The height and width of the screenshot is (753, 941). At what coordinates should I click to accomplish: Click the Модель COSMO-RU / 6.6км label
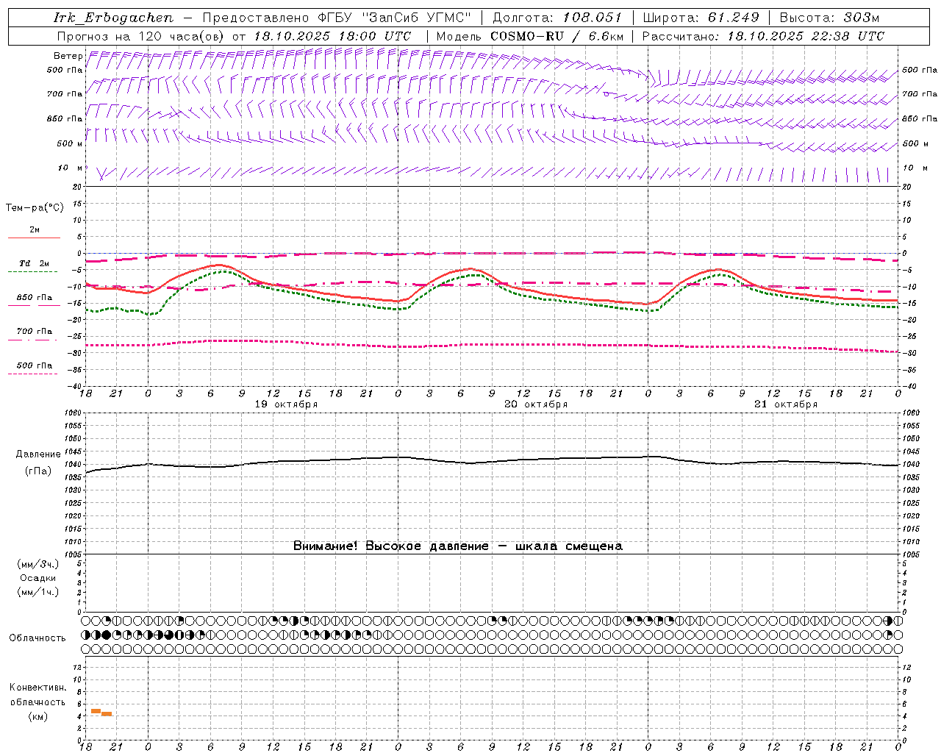(x=530, y=36)
